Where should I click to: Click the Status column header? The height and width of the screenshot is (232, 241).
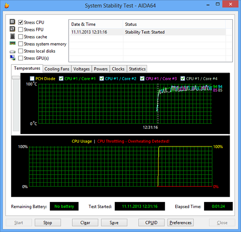(x=174, y=24)
